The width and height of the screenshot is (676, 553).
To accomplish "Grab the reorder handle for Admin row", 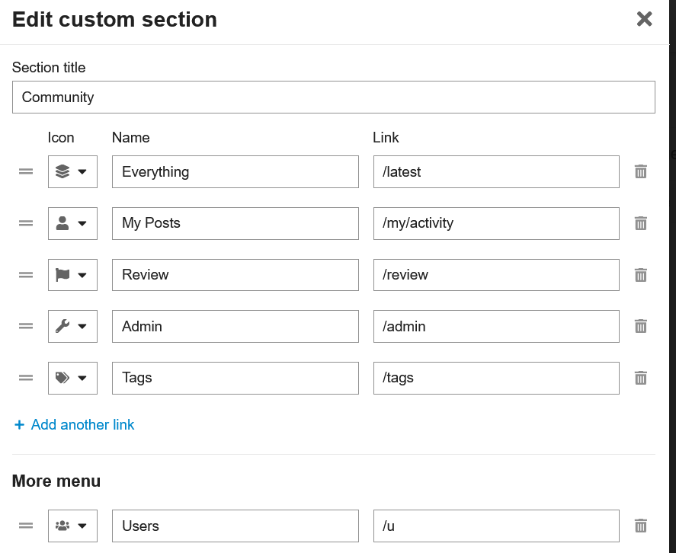I will [26, 326].
